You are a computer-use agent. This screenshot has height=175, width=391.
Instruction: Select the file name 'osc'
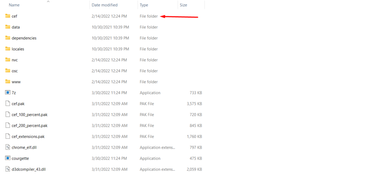click(15, 71)
